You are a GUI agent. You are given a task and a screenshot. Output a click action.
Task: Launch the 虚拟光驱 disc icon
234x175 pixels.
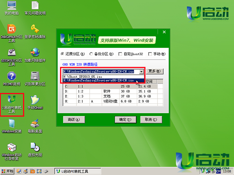point(35,150)
